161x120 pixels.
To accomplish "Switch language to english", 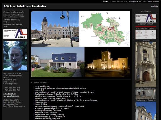I will click(154, 6).
